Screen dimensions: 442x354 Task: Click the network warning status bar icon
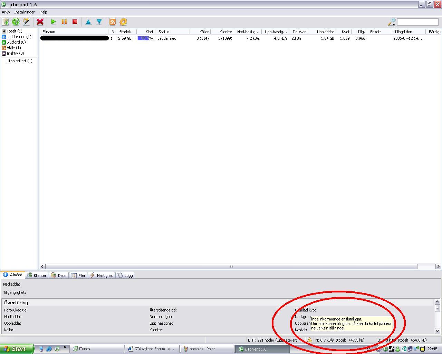click(310, 340)
